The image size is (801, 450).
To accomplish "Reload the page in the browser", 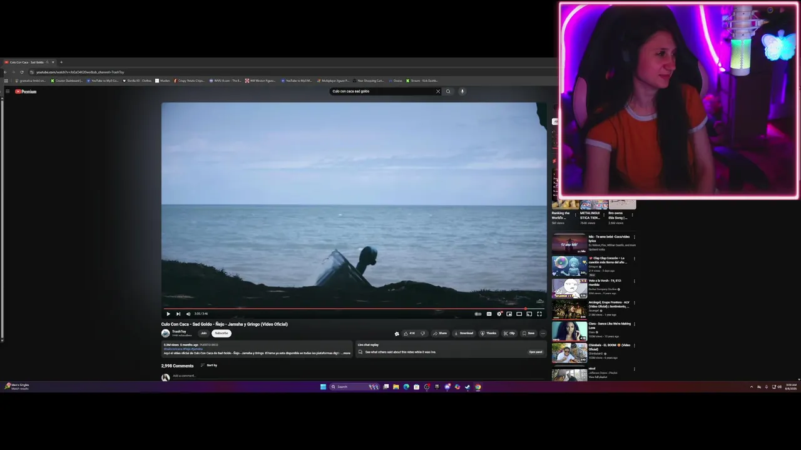I will (x=21, y=72).
